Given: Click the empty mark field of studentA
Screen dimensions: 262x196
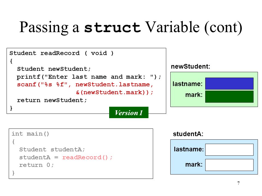Looking at the screenshot, I should (229, 165).
